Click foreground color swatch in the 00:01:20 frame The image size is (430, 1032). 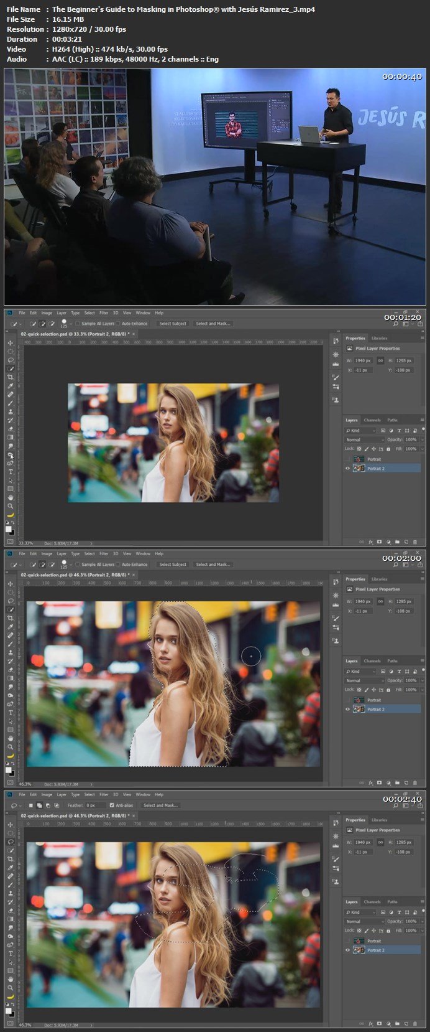[9, 528]
